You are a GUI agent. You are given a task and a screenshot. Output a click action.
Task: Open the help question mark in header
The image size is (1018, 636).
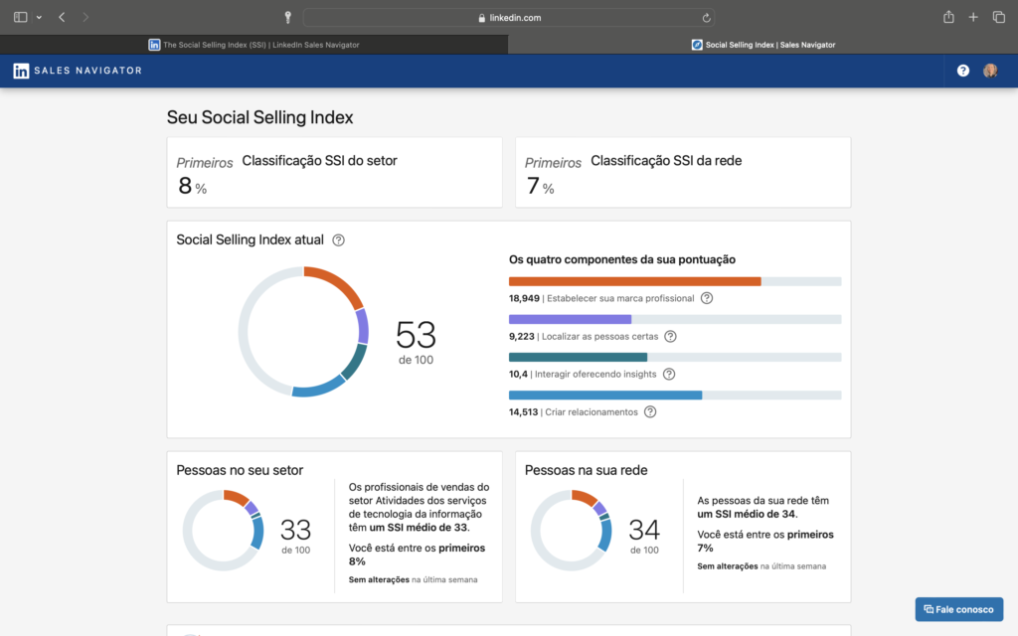[962, 71]
